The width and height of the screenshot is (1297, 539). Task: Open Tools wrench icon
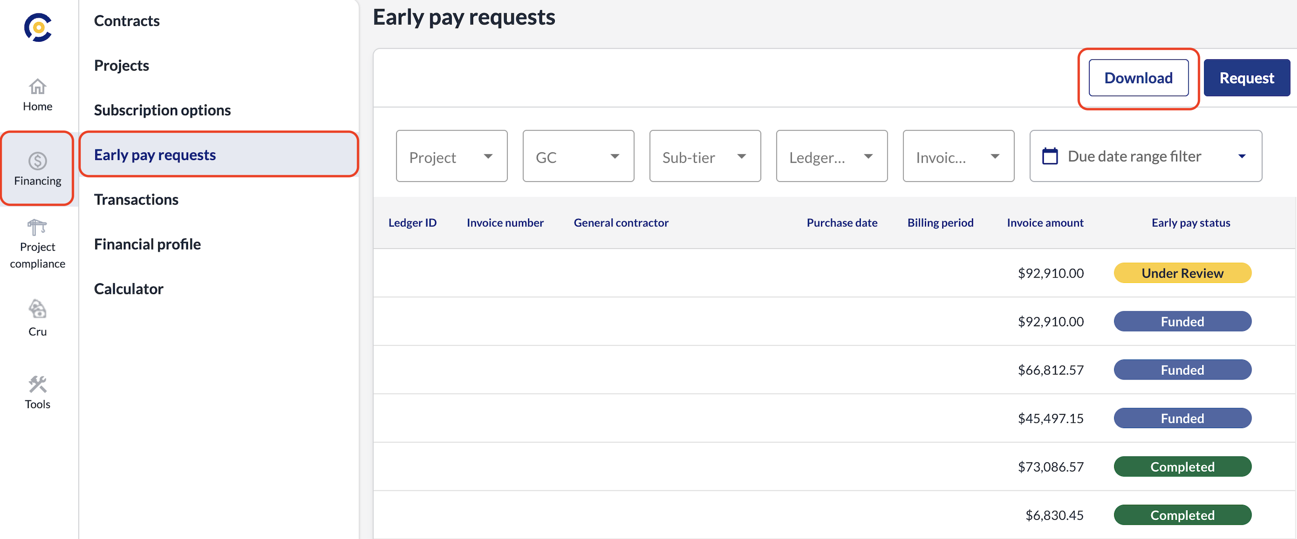coord(37,385)
